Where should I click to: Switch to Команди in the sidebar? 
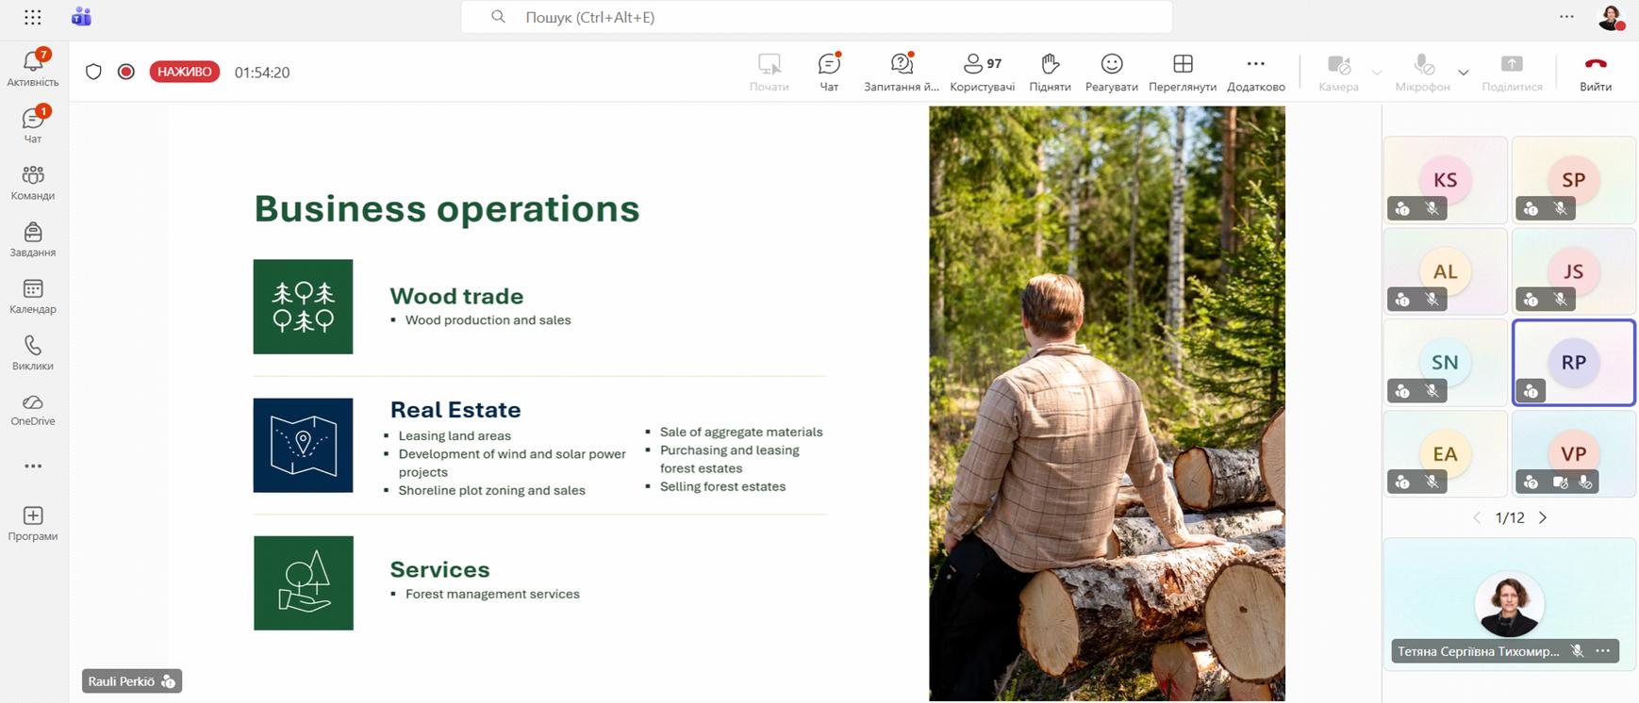coord(33,183)
